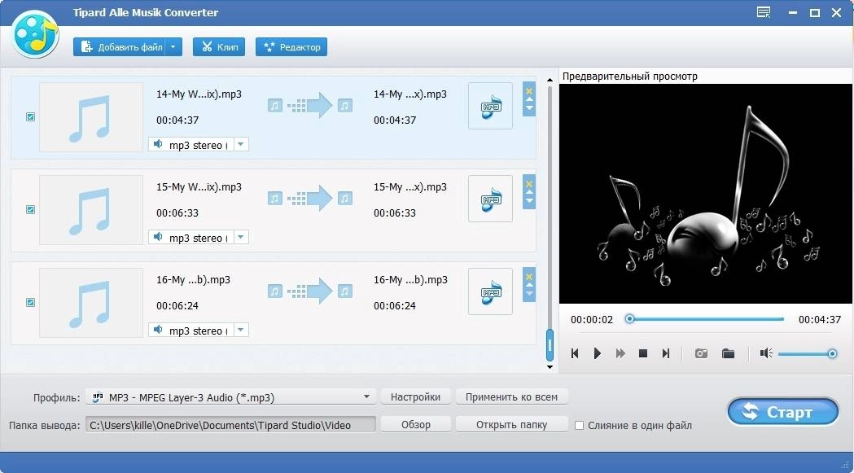Viewport: 854px width, 473px height.
Task: Click the Обзор browse button
Action: (x=415, y=424)
